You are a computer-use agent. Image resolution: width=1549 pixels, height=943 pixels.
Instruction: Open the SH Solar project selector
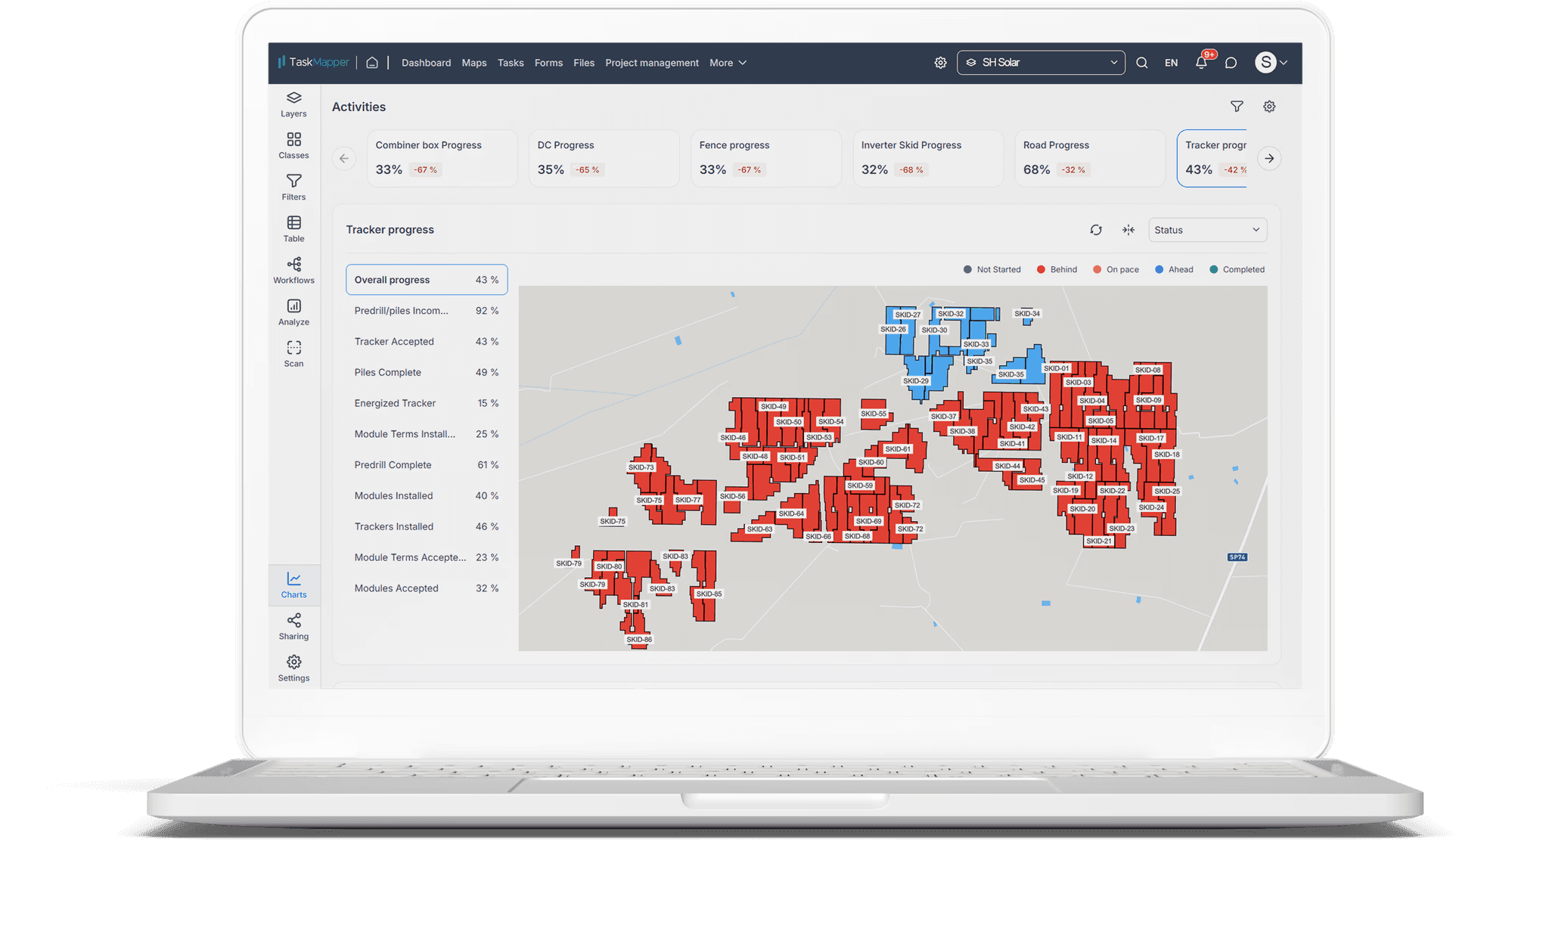point(1041,63)
